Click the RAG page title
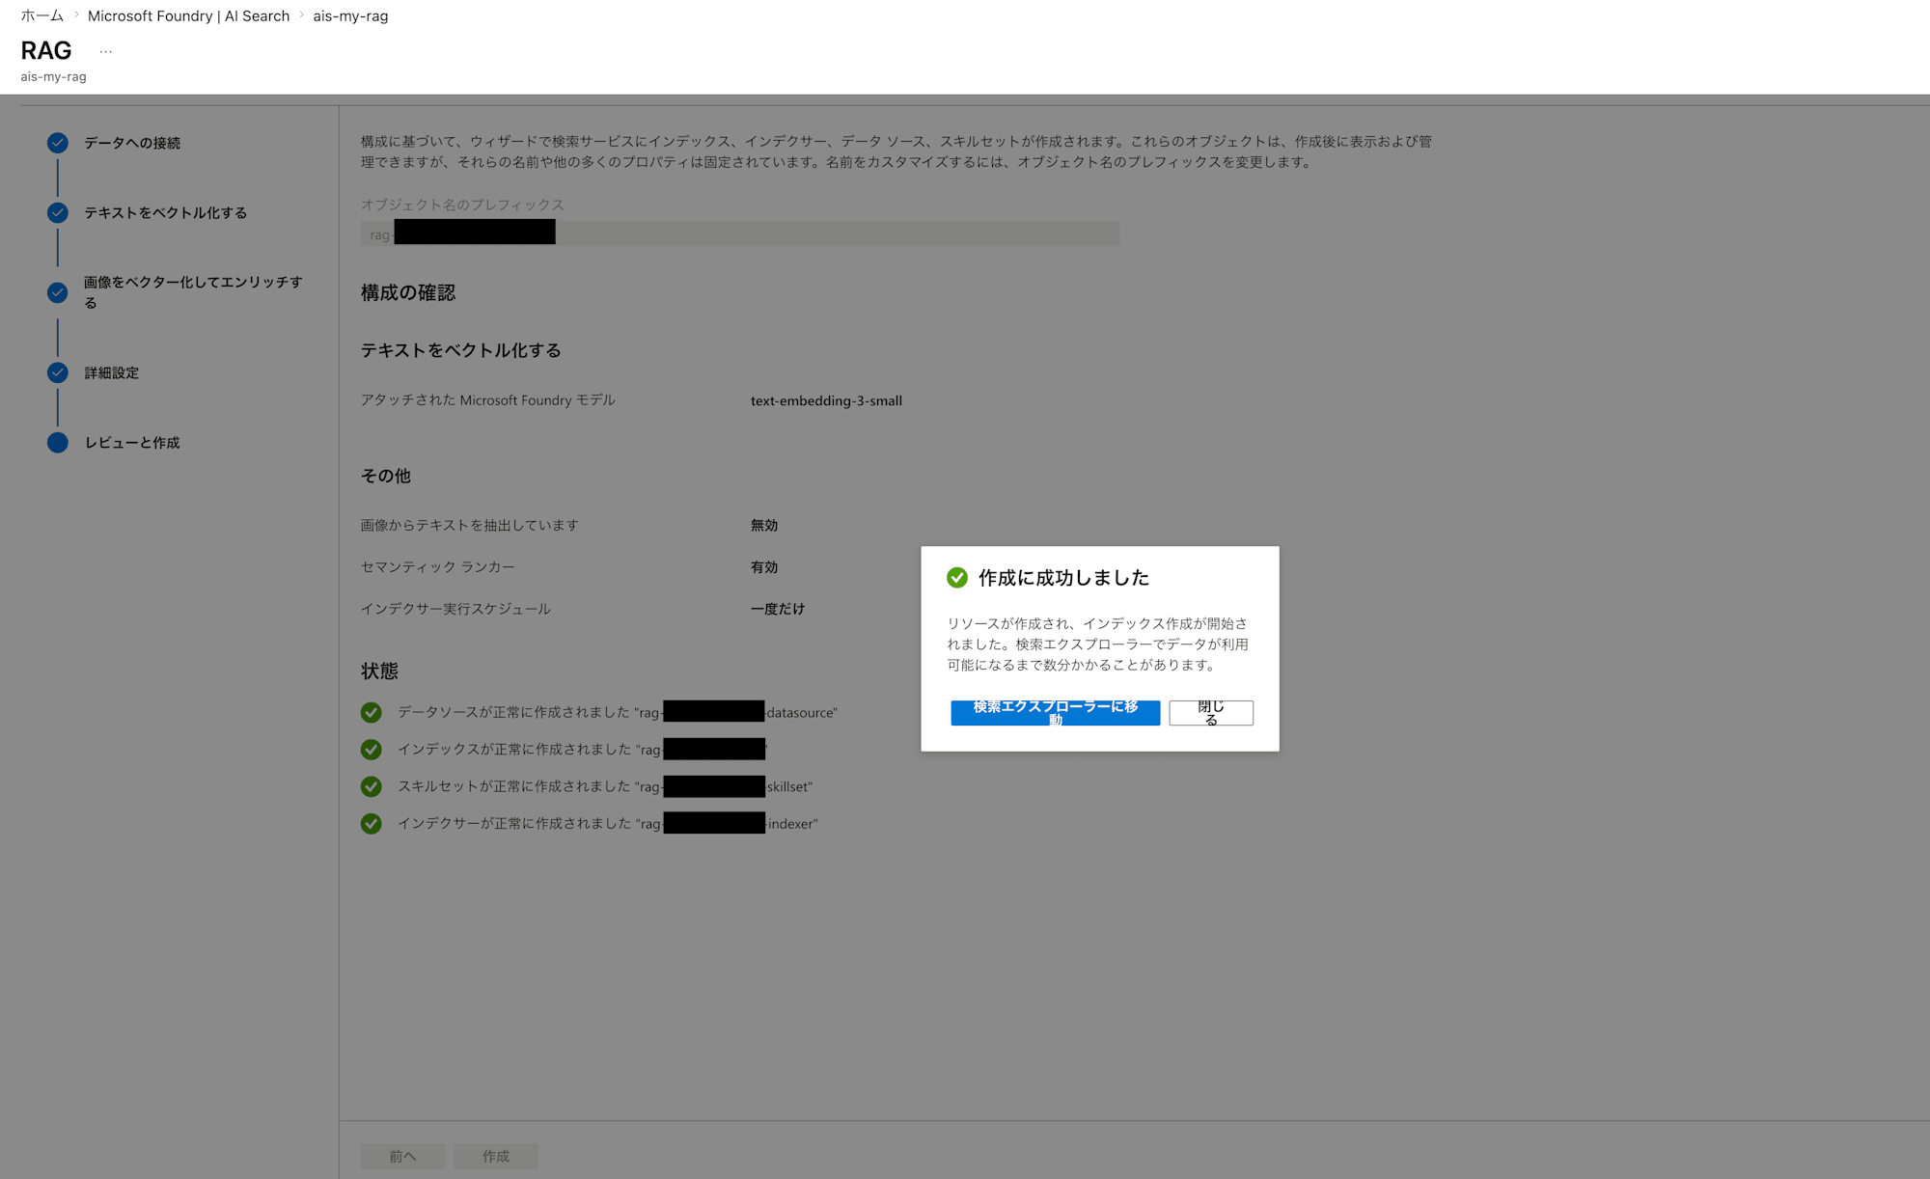The image size is (1930, 1179). click(46, 50)
